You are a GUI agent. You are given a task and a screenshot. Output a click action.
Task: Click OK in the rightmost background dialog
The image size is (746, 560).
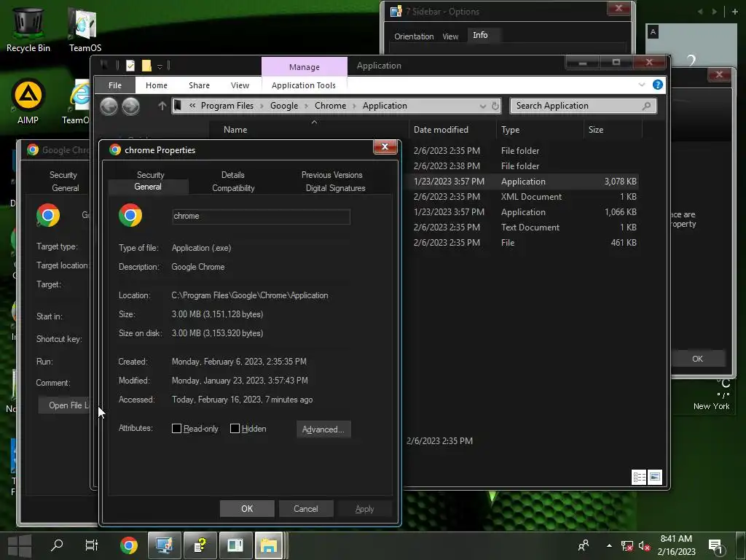coord(697,359)
